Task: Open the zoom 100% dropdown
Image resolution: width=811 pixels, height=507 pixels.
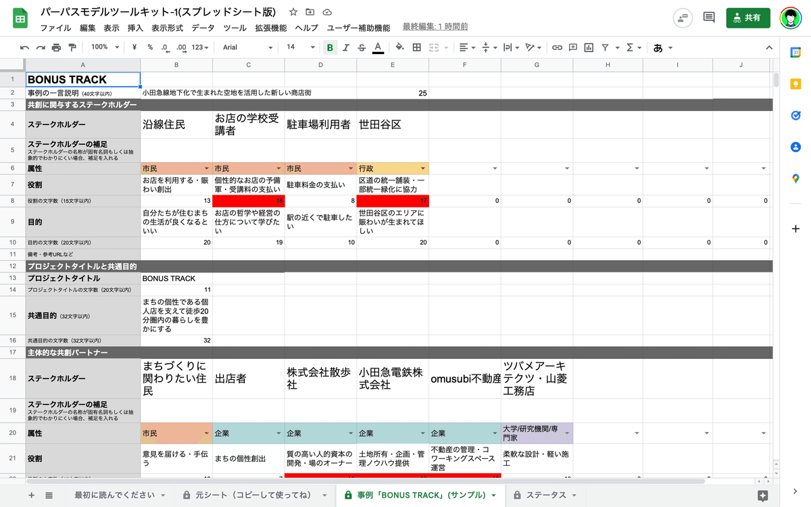Action: (105, 47)
